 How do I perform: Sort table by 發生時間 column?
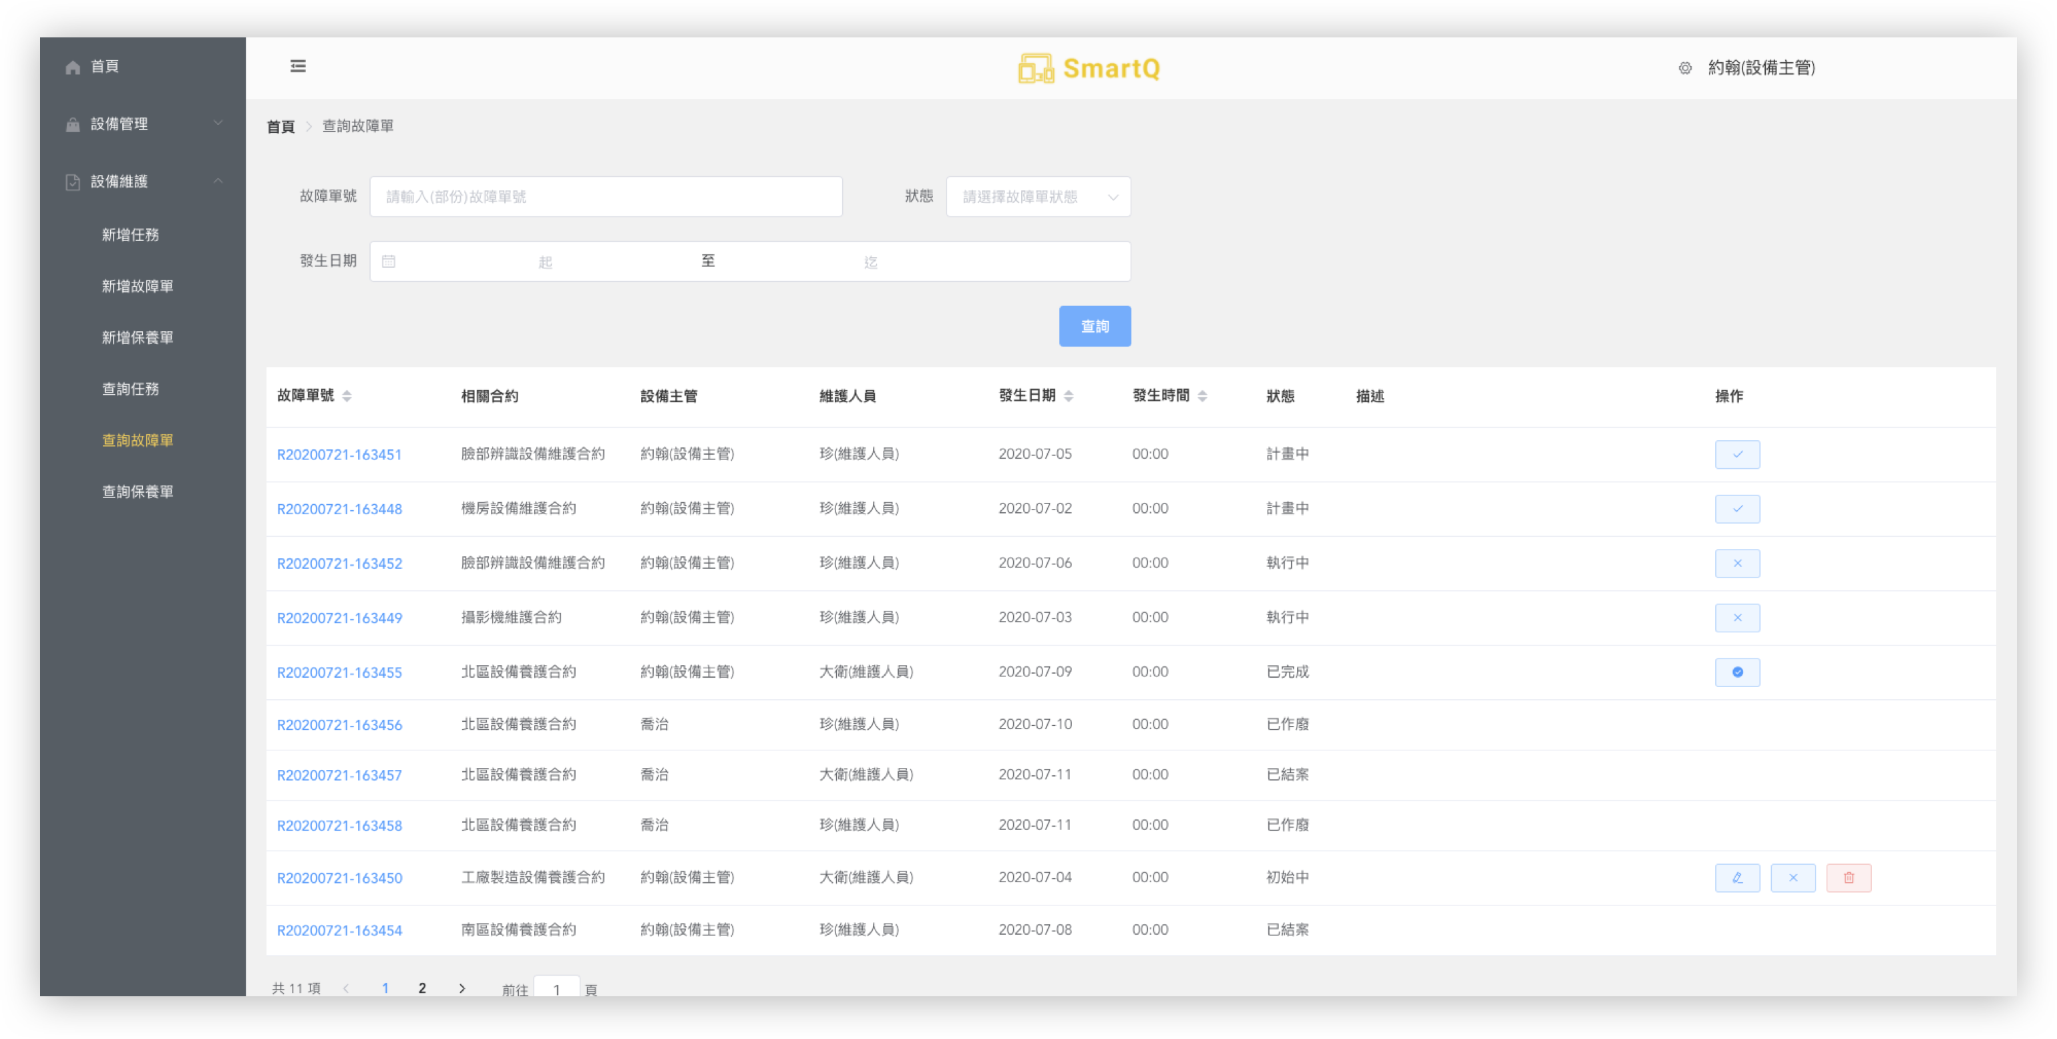pos(1201,396)
